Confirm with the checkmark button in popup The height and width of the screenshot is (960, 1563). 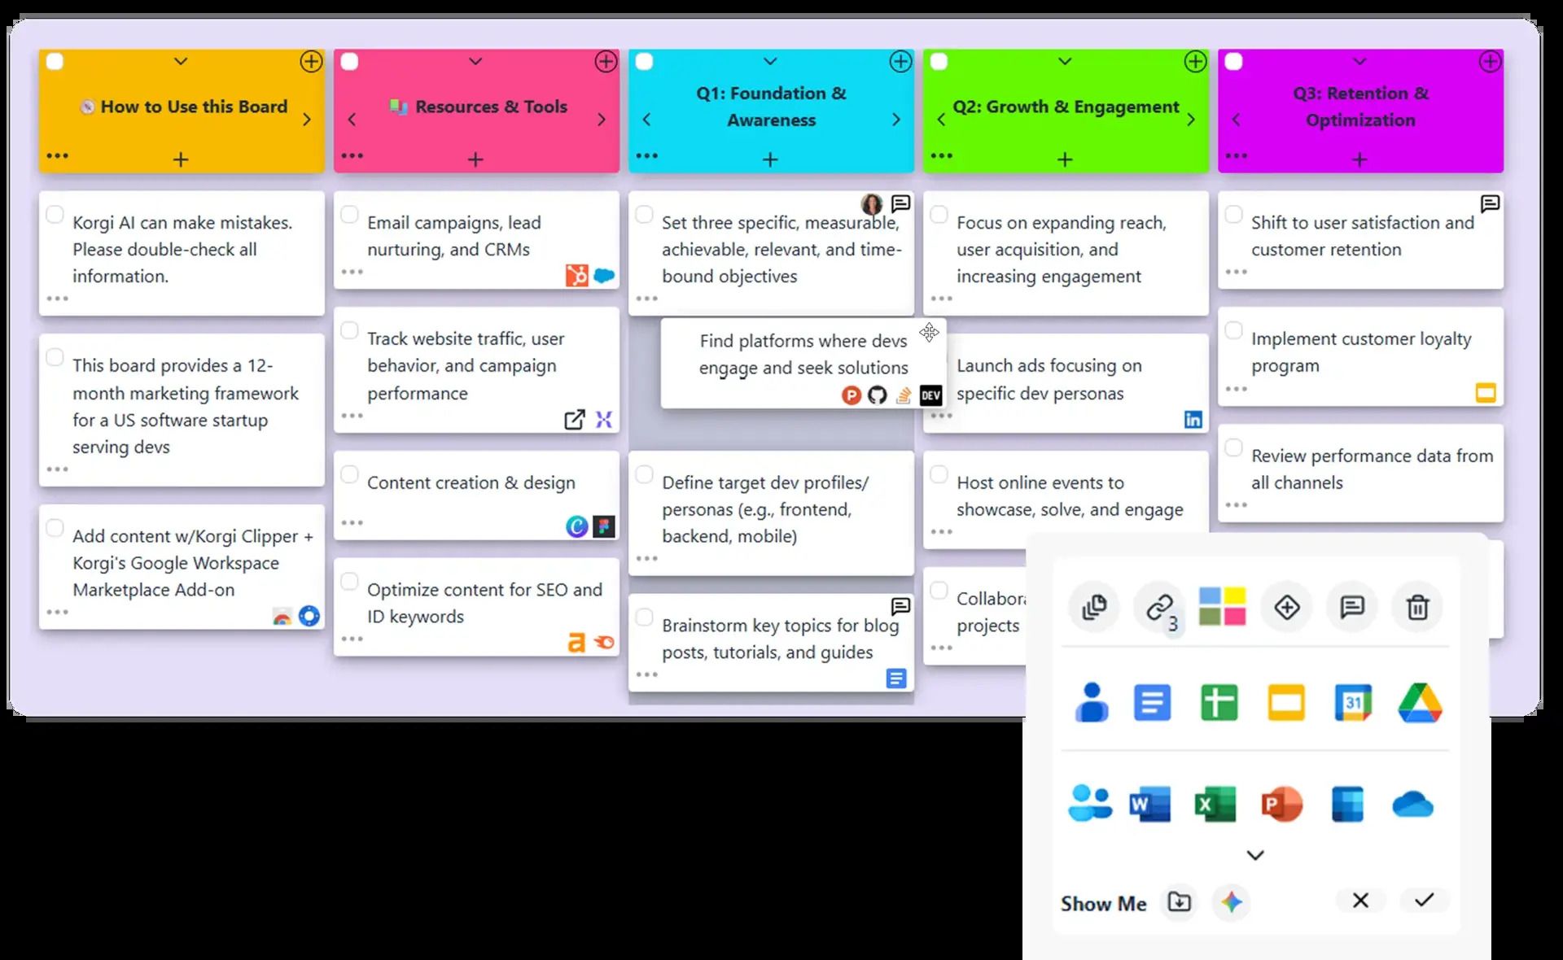click(x=1424, y=900)
